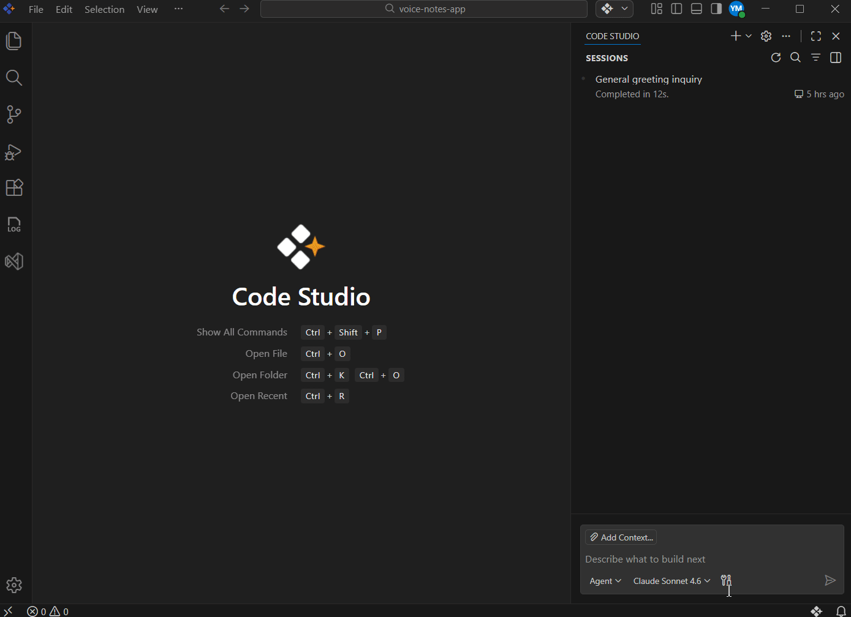Open the Search view in the activity bar

[14, 78]
